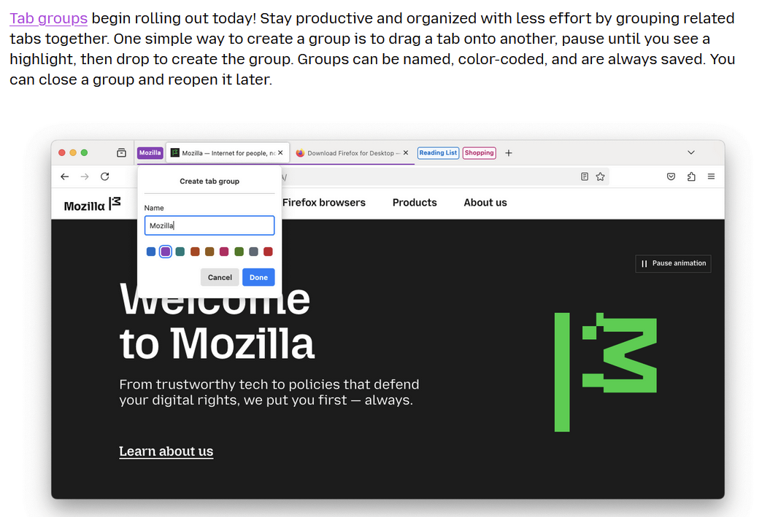Reload the page with refresh icon
The height and width of the screenshot is (517, 762).
[104, 176]
